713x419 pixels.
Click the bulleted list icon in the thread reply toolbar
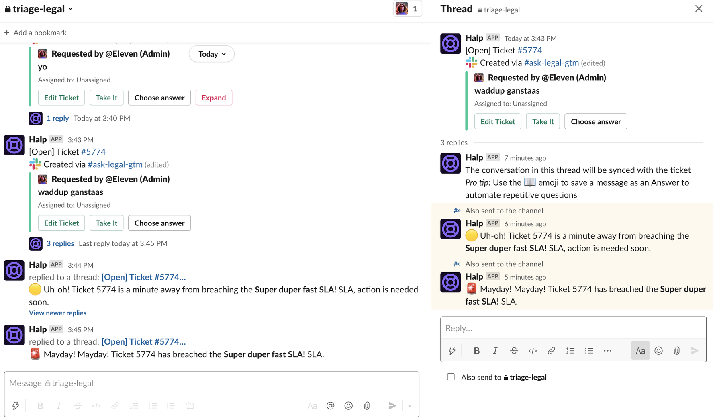[x=589, y=351]
